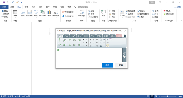Switch to the 开始 Home tab
Image resolution: width=183 pixels, height=98 pixels.
click(12, 7)
